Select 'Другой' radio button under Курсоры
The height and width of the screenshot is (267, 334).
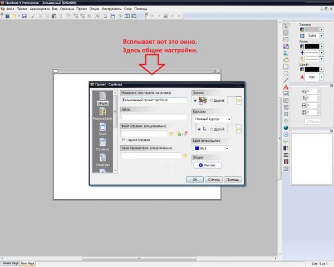click(x=211, y=128)
